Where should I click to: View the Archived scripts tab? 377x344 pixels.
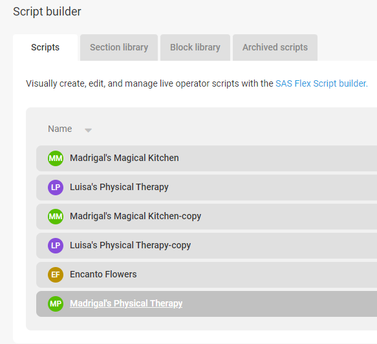275,47
